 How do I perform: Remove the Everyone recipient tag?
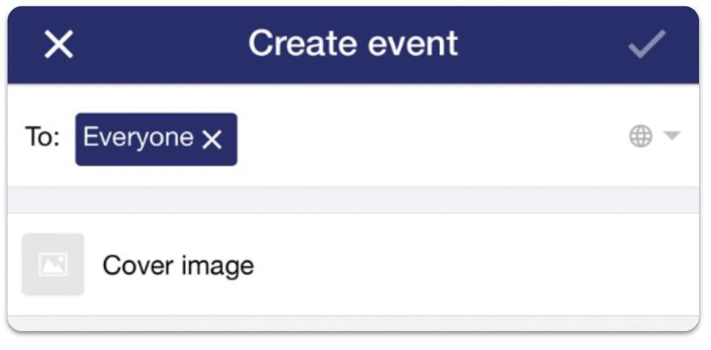[x=212, y=139]
